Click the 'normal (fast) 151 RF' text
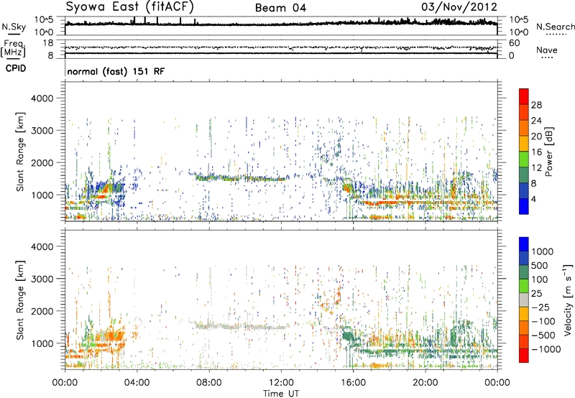 [x=116, y=71]
